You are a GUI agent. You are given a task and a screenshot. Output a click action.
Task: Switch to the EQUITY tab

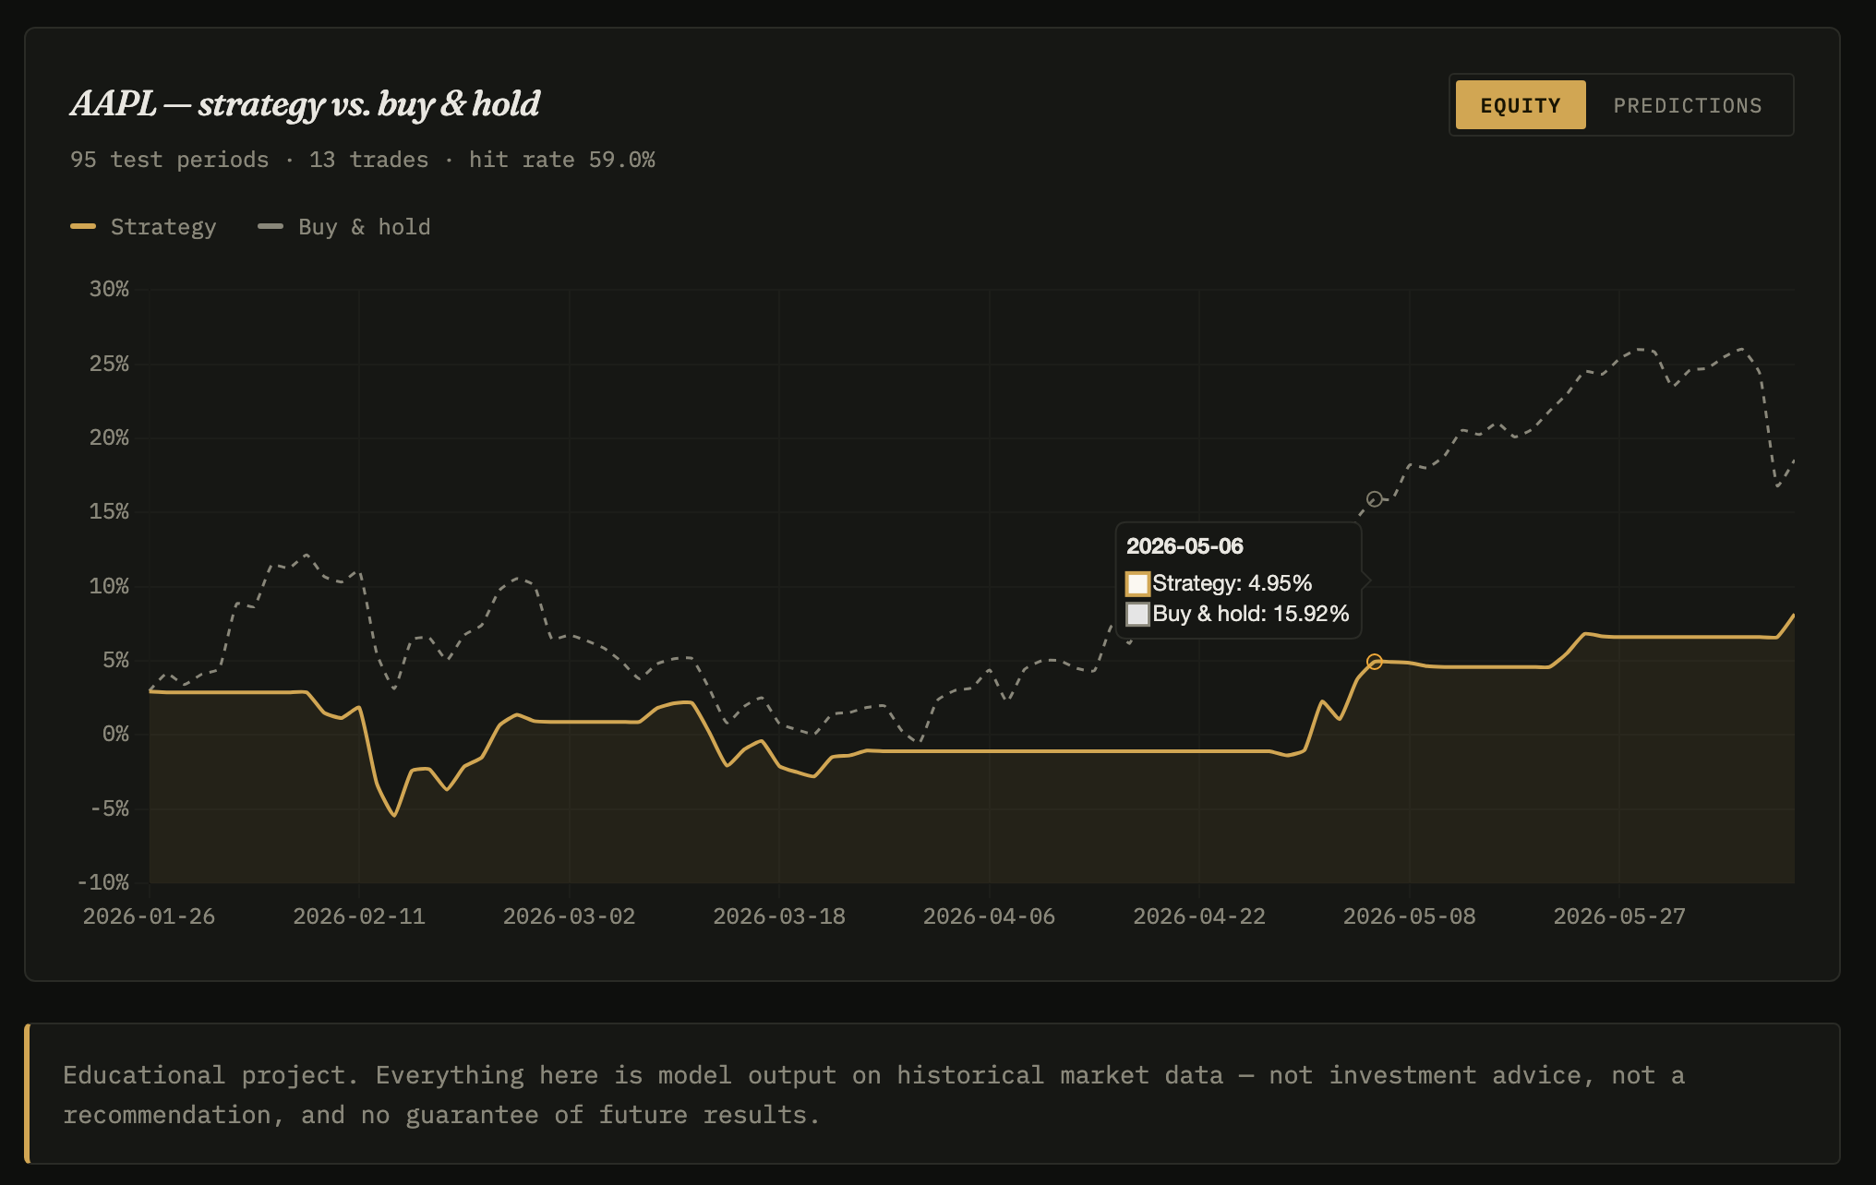pos(1521,105)
